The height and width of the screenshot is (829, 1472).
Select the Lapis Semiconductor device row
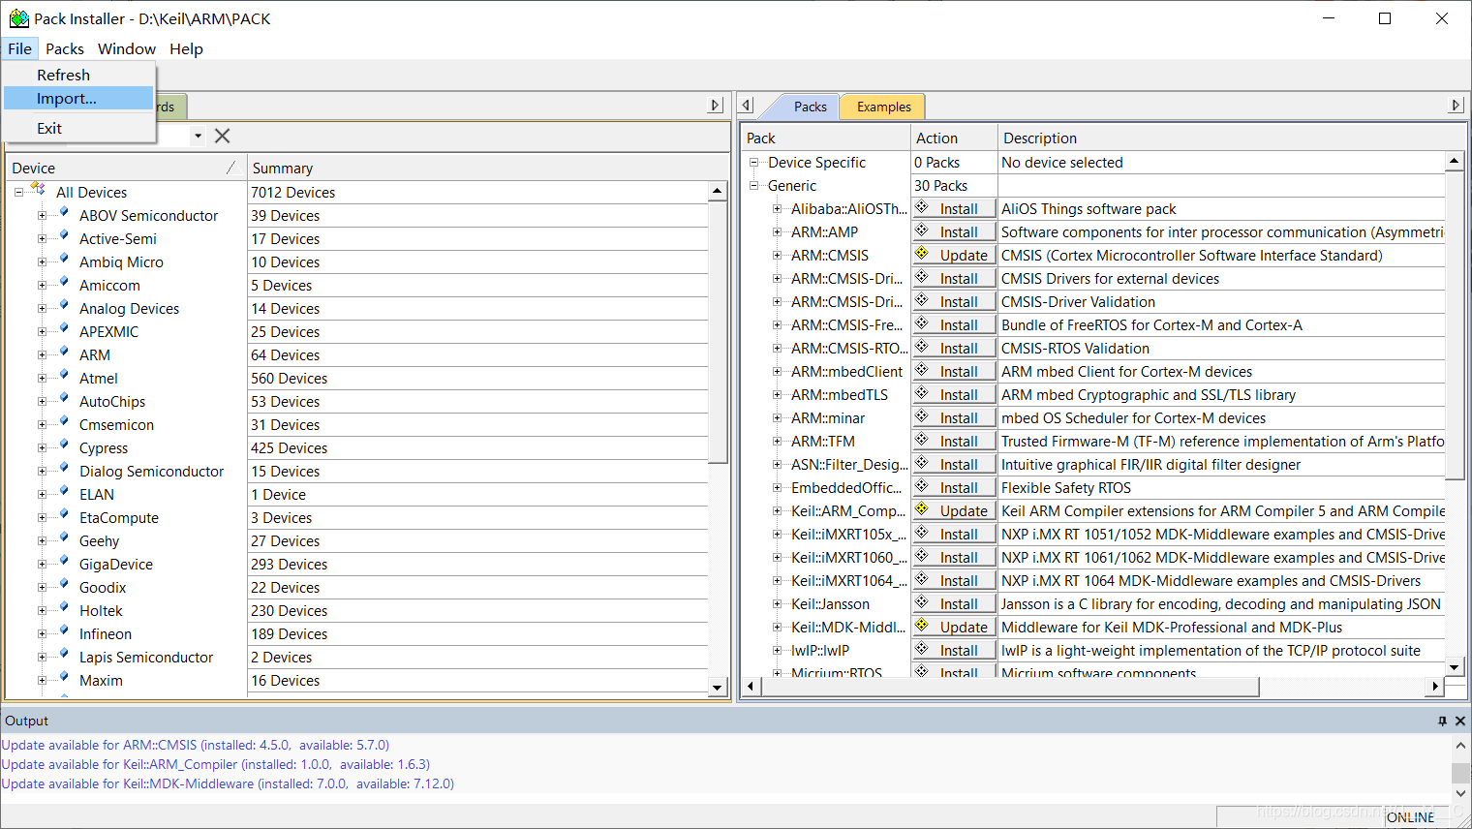click(356, 657)
